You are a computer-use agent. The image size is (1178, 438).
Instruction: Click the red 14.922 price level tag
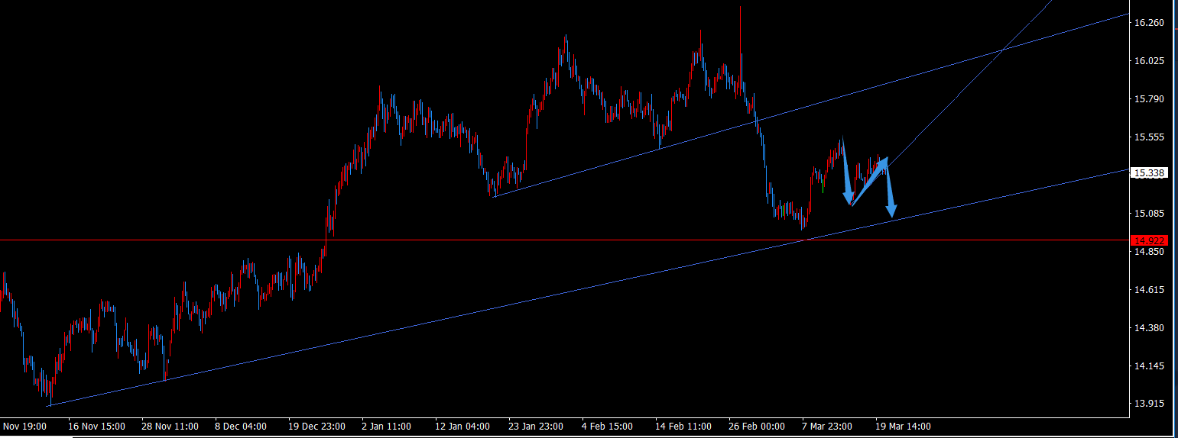[1148, 240]
